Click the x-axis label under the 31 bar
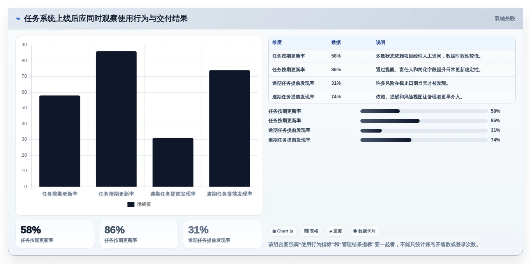This screenshot has height=264, width=531. pos(173,194)
